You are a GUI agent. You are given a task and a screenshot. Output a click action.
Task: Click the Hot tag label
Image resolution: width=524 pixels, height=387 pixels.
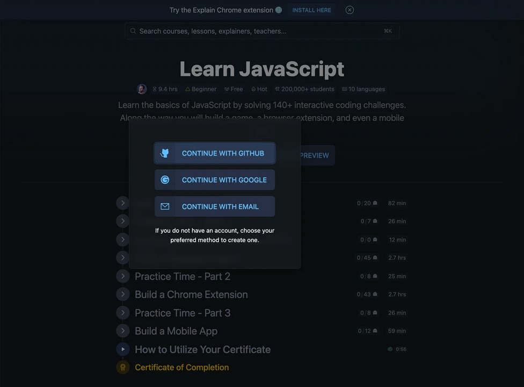click(x=259, y=89)
